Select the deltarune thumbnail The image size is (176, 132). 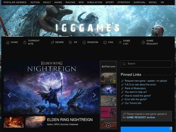coord(109,66)
